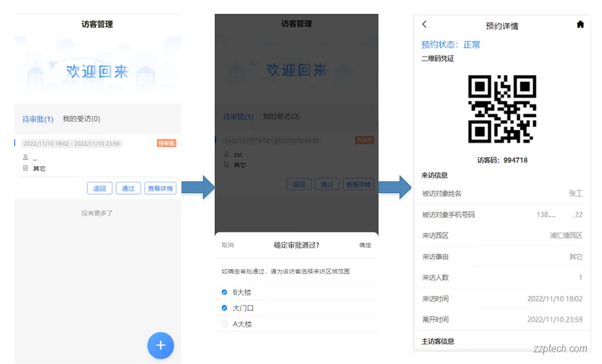
Task: Click 离开时间 row 2022/11/10 23:59
Action: [502, 319]
